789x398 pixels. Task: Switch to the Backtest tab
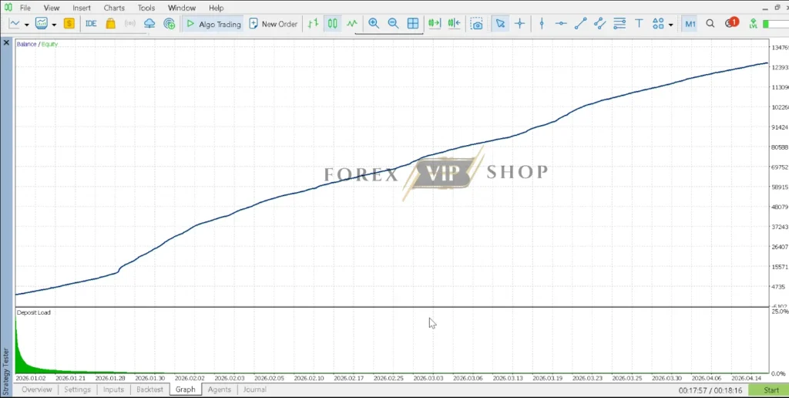150,390
